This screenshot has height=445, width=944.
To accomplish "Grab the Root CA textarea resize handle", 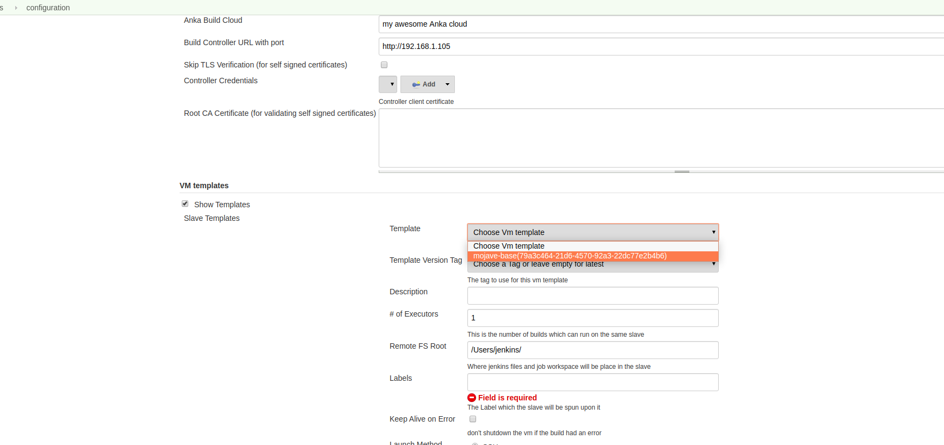I will 681,171.
